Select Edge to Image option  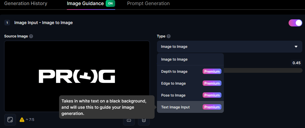coord(190,83)
